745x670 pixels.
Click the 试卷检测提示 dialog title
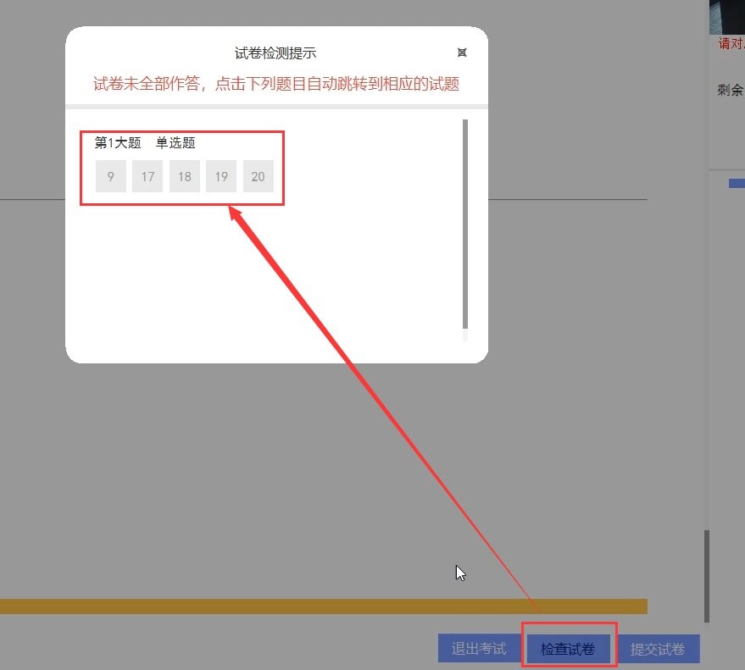tap(275, 53)
